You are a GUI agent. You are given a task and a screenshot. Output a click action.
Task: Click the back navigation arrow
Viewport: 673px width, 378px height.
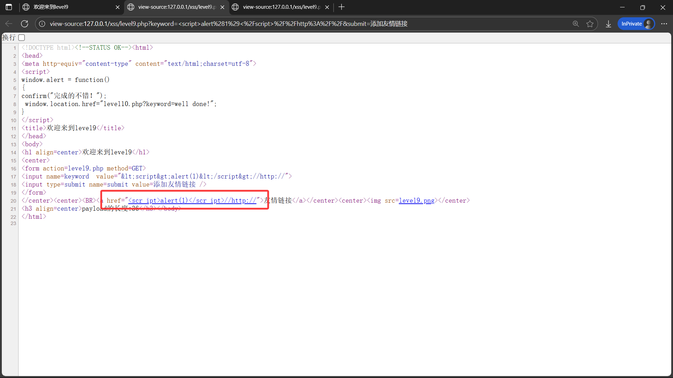[x=9, y=24]
